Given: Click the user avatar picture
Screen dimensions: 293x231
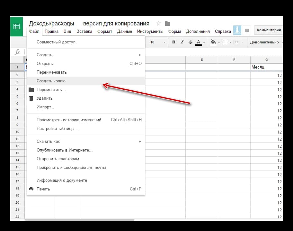Looking at the screenshot, I should point(237,30).
